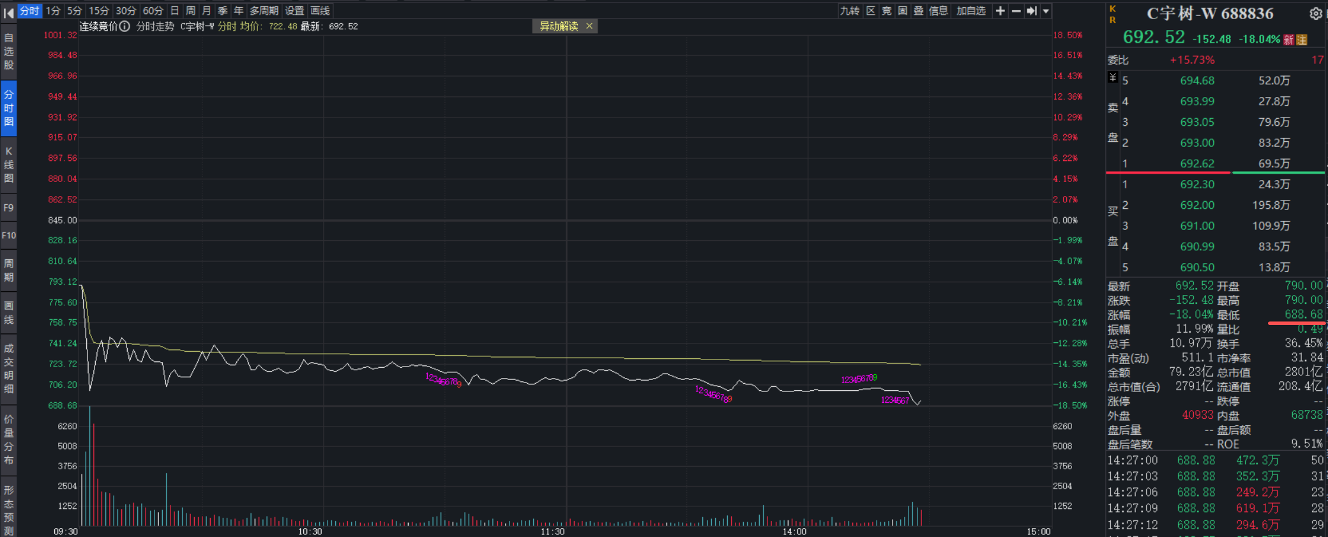Click the jump-to-end arrow icon

pos(1031,11)
